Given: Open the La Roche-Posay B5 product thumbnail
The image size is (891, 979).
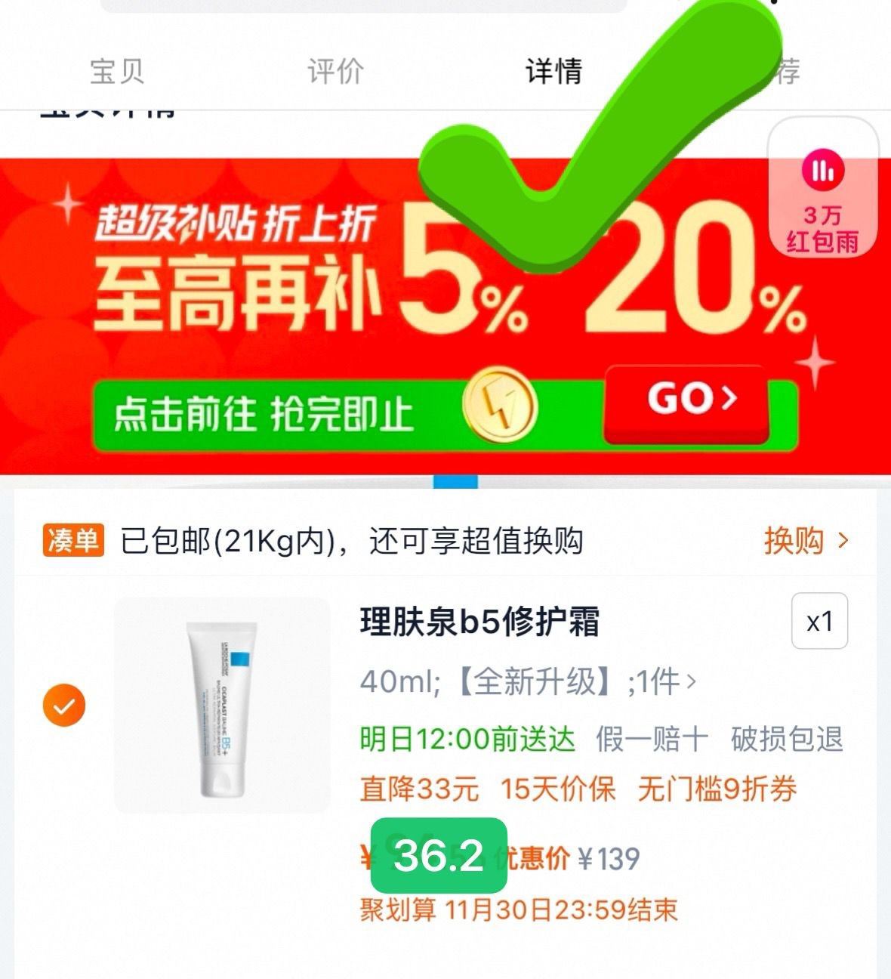Looking at the screenshot, I should tap(222, 706).
